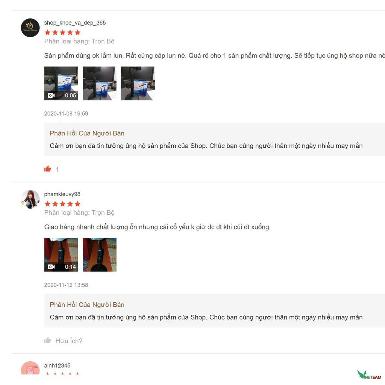Click the gray Hữu Ích thumbs-up icon
Viewport: 385px width, 385px height.
click(48, 340)
